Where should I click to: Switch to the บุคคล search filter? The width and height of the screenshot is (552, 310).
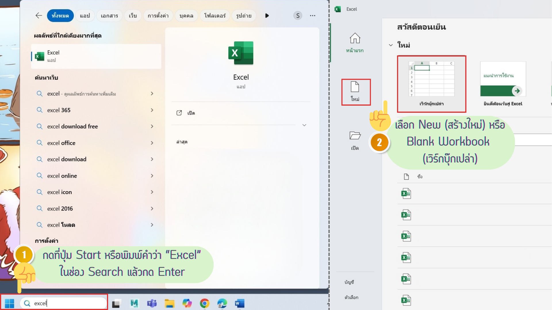(x=186, y=15)
